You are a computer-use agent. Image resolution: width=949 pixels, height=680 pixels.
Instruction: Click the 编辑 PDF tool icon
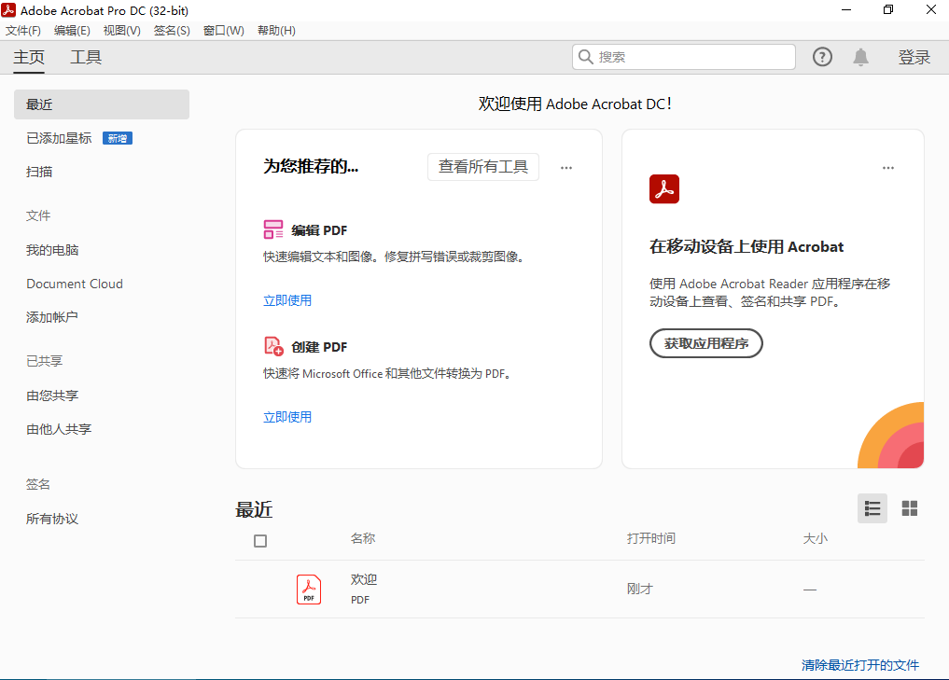click(273, 230)
